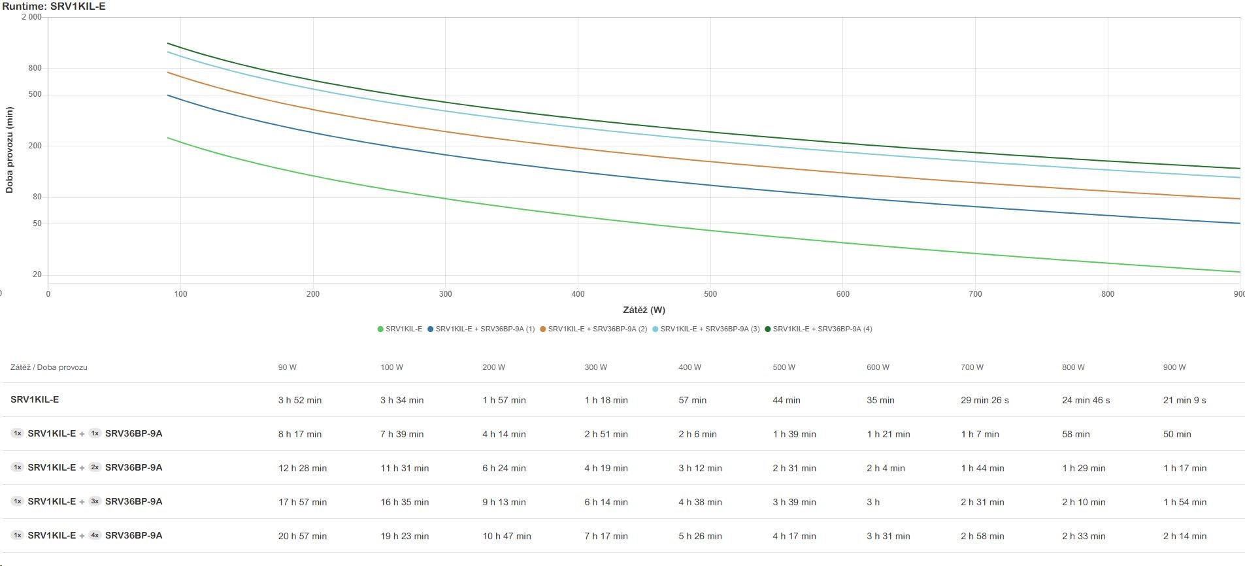The width and height of the screenshot is (1245, 566).
Task: Click the 1x UPS badge in the single pack row
Action: pyautogui.click(x=18, y=433)
